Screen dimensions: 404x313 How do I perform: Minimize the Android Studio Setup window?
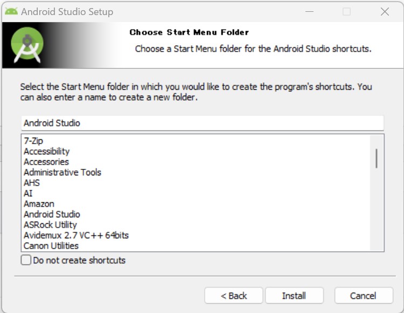[x=309, y=12]
